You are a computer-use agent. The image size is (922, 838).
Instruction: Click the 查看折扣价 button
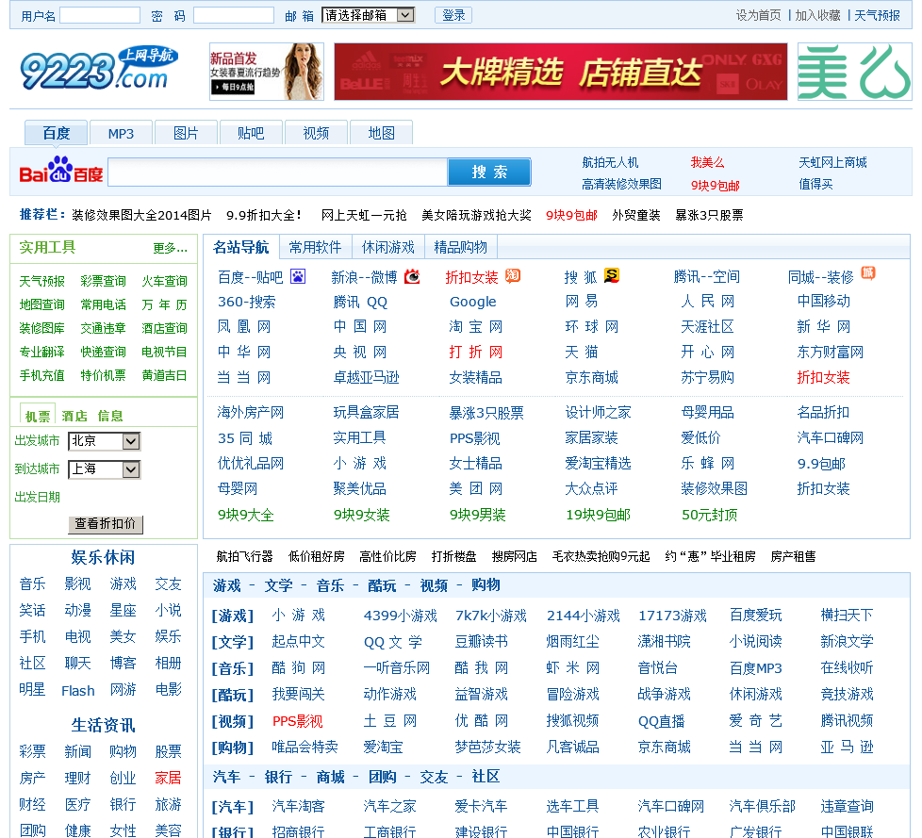106,523
